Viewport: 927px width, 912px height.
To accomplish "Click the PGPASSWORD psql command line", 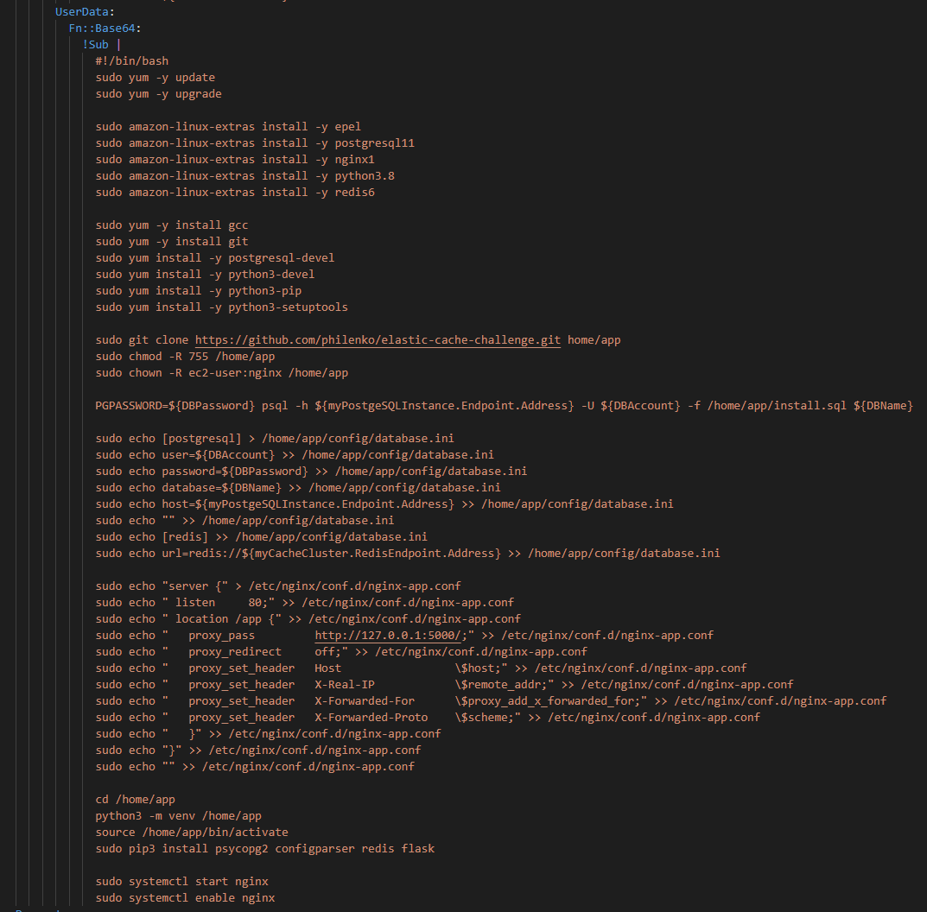I will [x=505, y=405].
